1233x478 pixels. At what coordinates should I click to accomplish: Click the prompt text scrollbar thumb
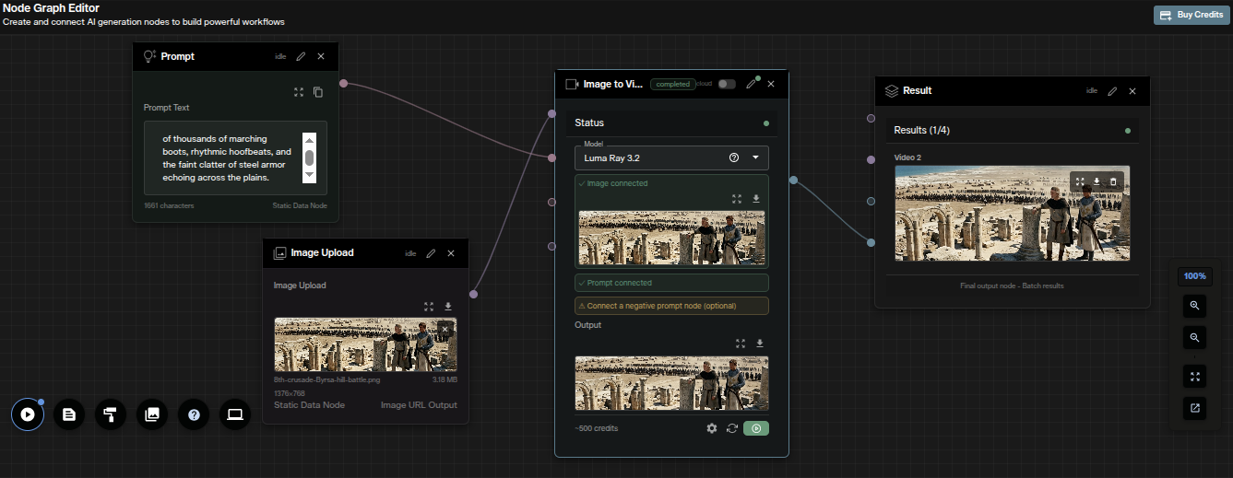[x=310, y=157]
